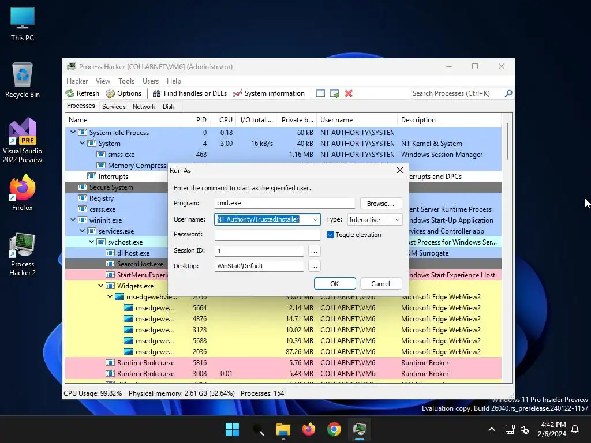
Task: Collapse the svchost.exe tree node
Action: pyautogui.click(x=92, y=242)
